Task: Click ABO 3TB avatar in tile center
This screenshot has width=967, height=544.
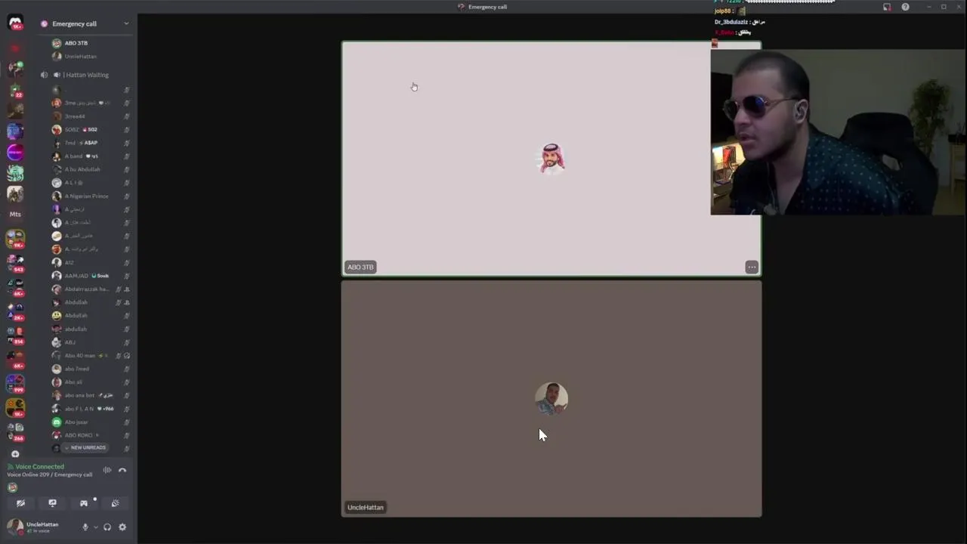Action: [x=551, y=159]
